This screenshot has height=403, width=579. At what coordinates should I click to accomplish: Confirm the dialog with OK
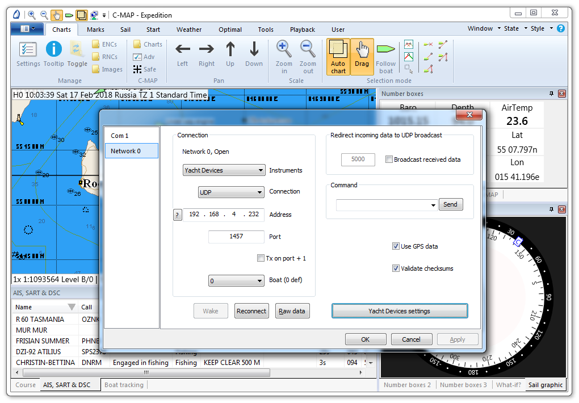coord(366,339)
